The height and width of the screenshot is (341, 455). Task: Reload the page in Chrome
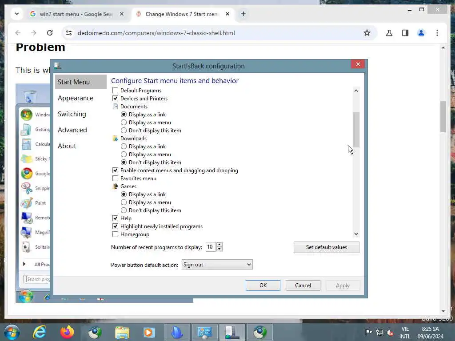[x=50, y=33]
